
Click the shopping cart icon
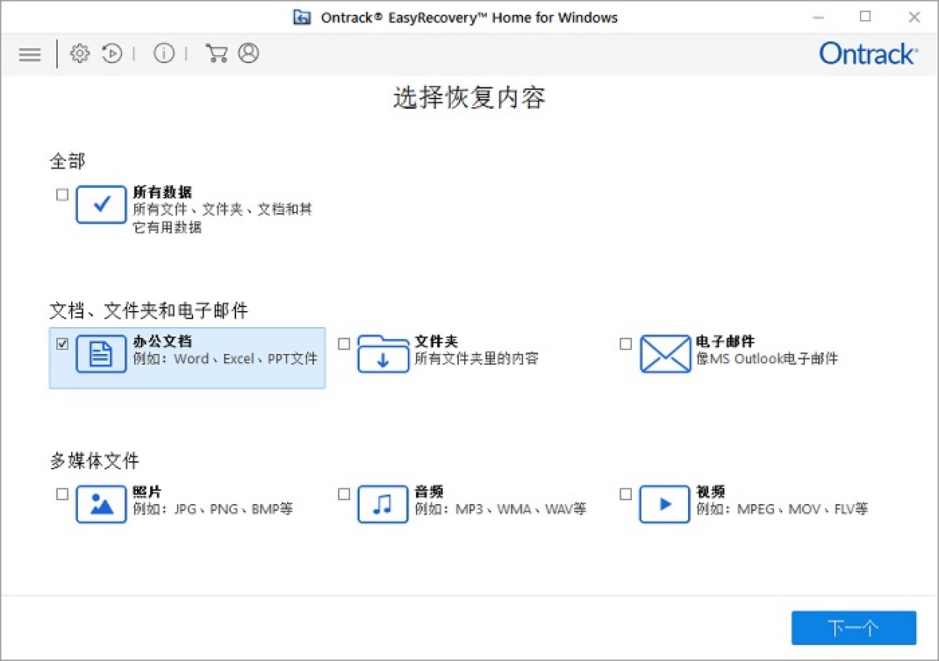216,53
